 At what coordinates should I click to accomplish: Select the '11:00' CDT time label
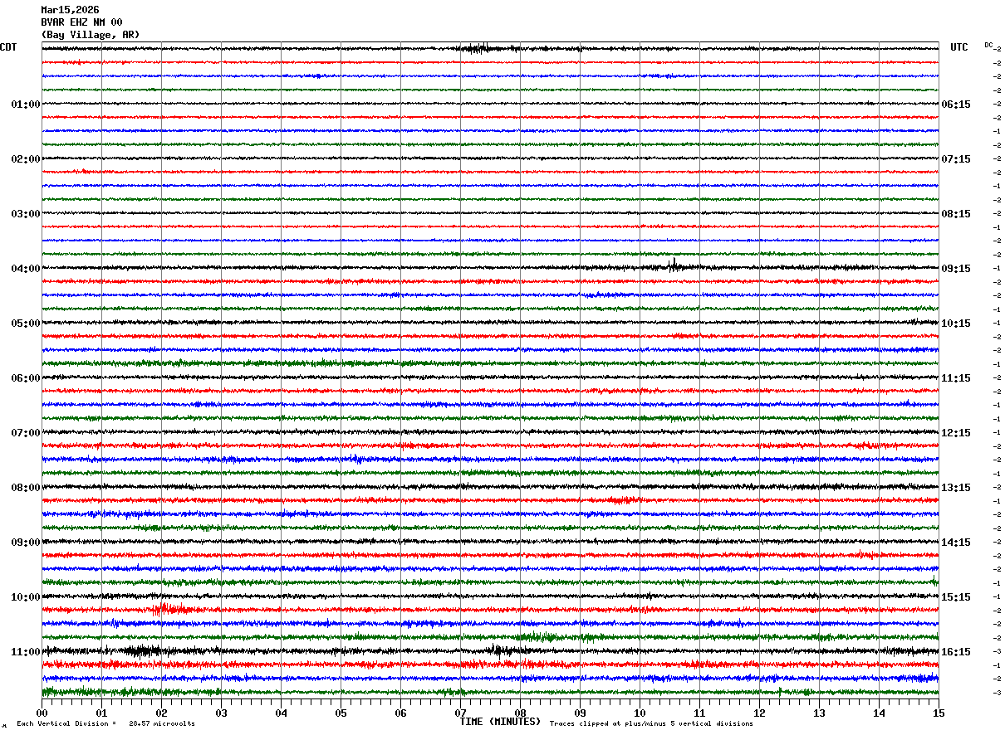point(26,652)
